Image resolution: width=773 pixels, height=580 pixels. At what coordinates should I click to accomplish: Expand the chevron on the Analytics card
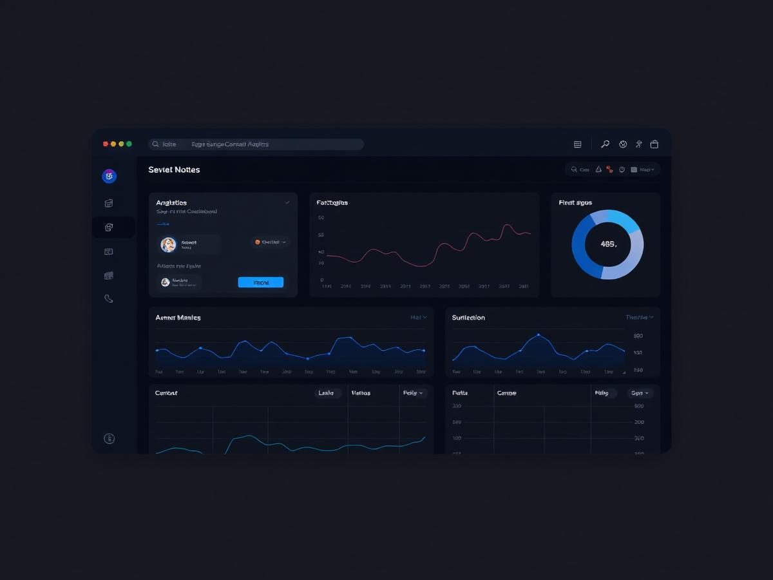287,202
